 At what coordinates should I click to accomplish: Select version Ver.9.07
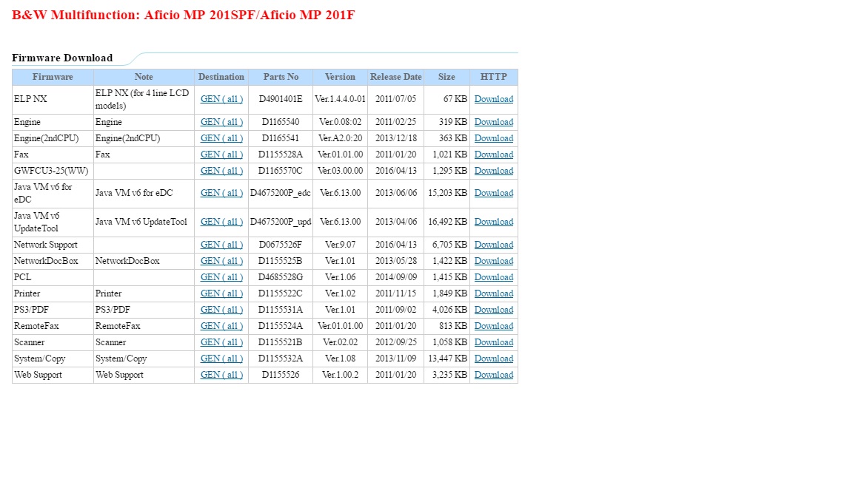point(340,245)
